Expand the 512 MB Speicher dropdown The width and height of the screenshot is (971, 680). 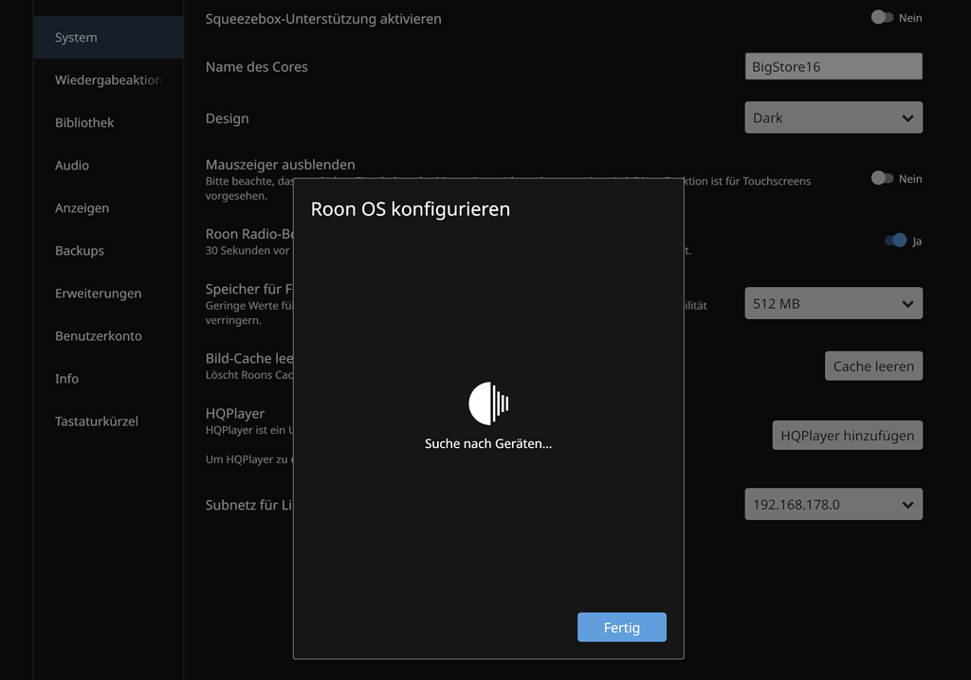[833, 303]
